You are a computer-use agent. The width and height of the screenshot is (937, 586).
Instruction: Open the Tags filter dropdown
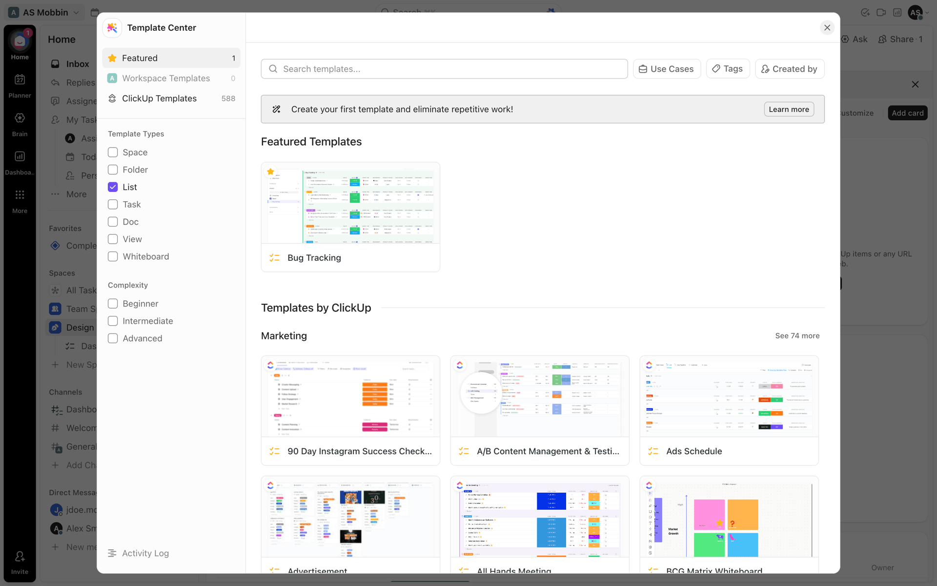click(728, 69)
